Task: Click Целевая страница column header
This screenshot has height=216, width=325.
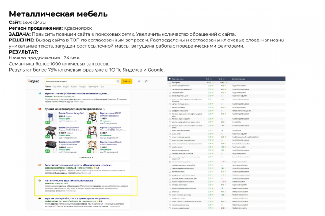Action: 238,79
